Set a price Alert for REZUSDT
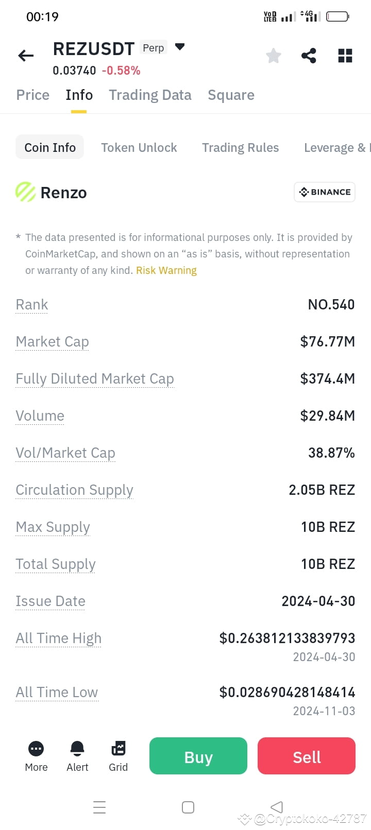 pos(77,755)
